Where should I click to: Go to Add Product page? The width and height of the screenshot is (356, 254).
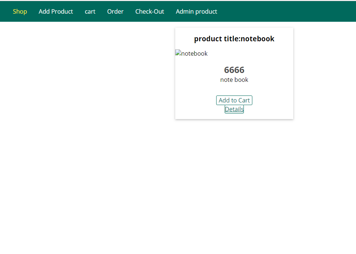click(56, 11)
